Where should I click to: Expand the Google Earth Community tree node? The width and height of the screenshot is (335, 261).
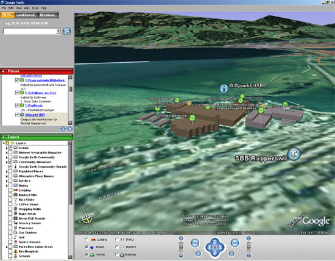tap(7, 157)
